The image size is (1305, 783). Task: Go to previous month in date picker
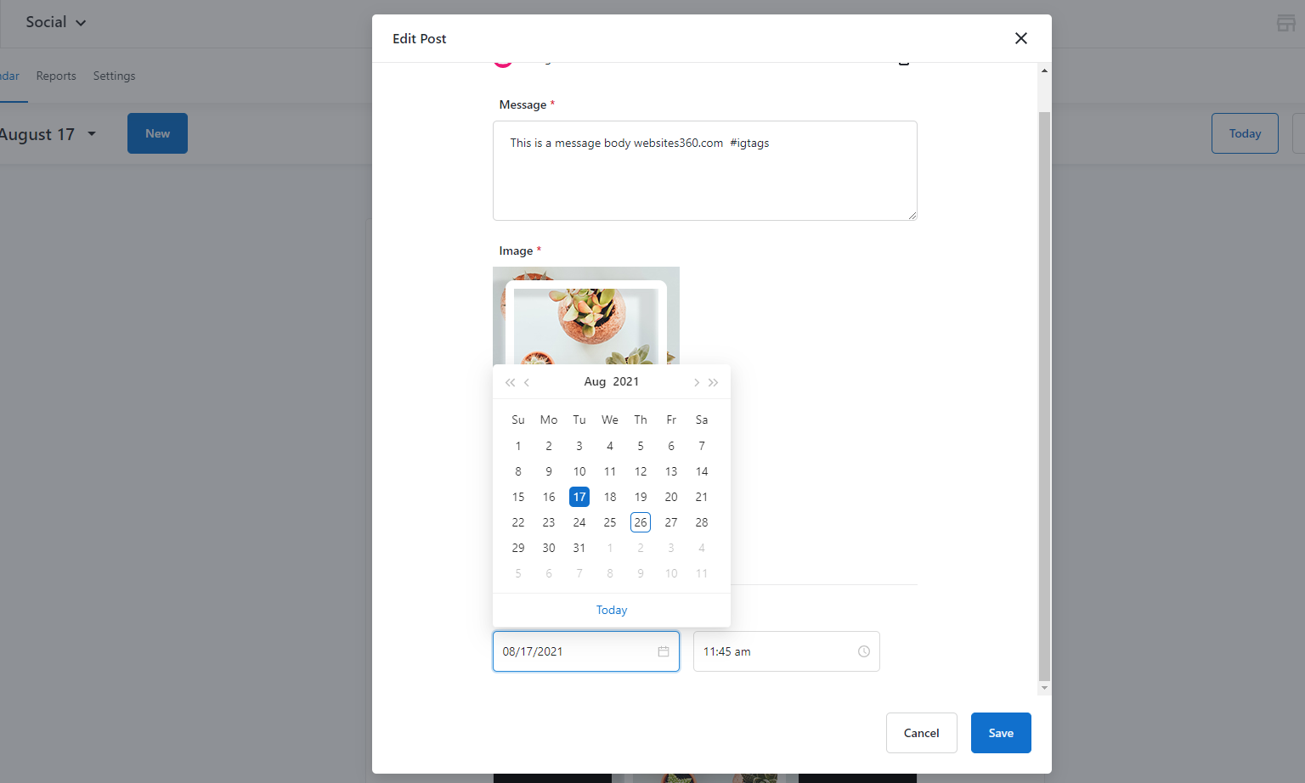click(527, 382)
